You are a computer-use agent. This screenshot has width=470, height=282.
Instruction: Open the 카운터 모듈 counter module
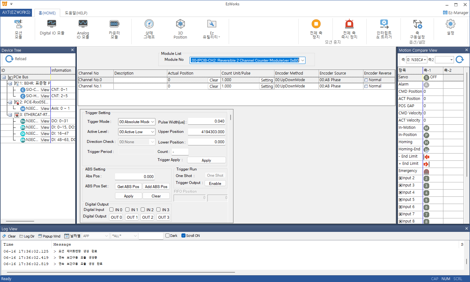(114, 29)
